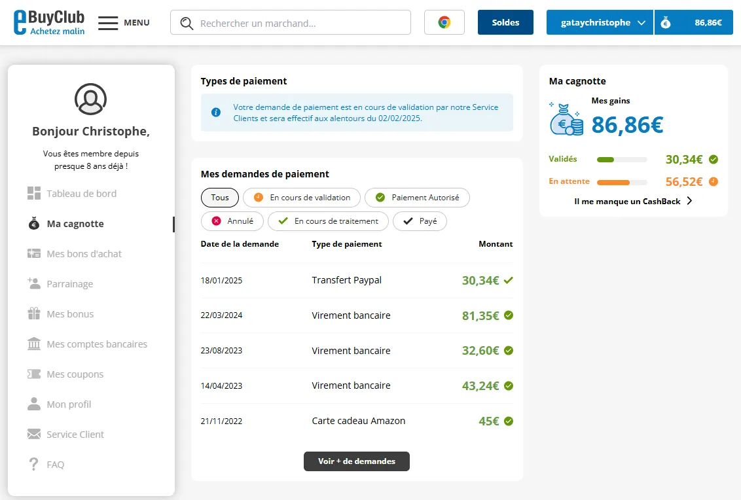
Task: Click the 14/04/2023 request date
Action: 222,385
